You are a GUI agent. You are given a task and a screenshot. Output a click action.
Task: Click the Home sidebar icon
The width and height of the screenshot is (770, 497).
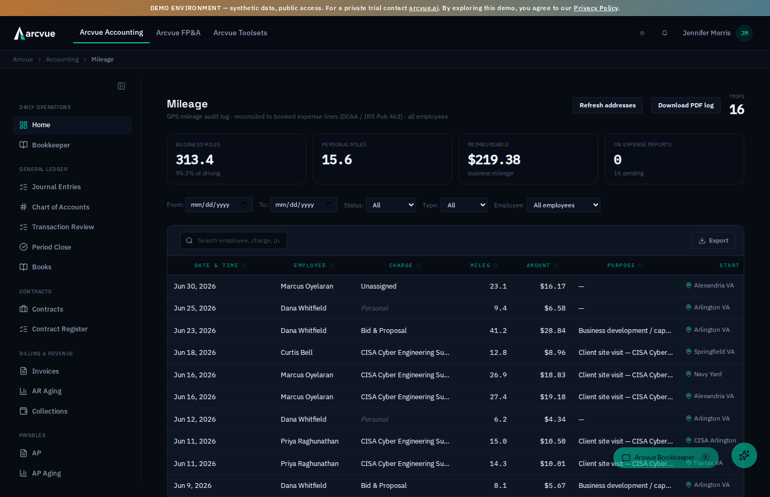24,125
